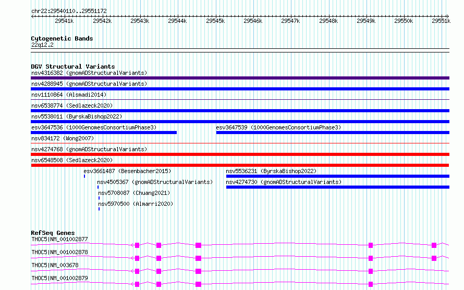Screen dimensions: 464x290
Task: Click second exon of THOC5|NM_001002879
Action: click(158, 284)
